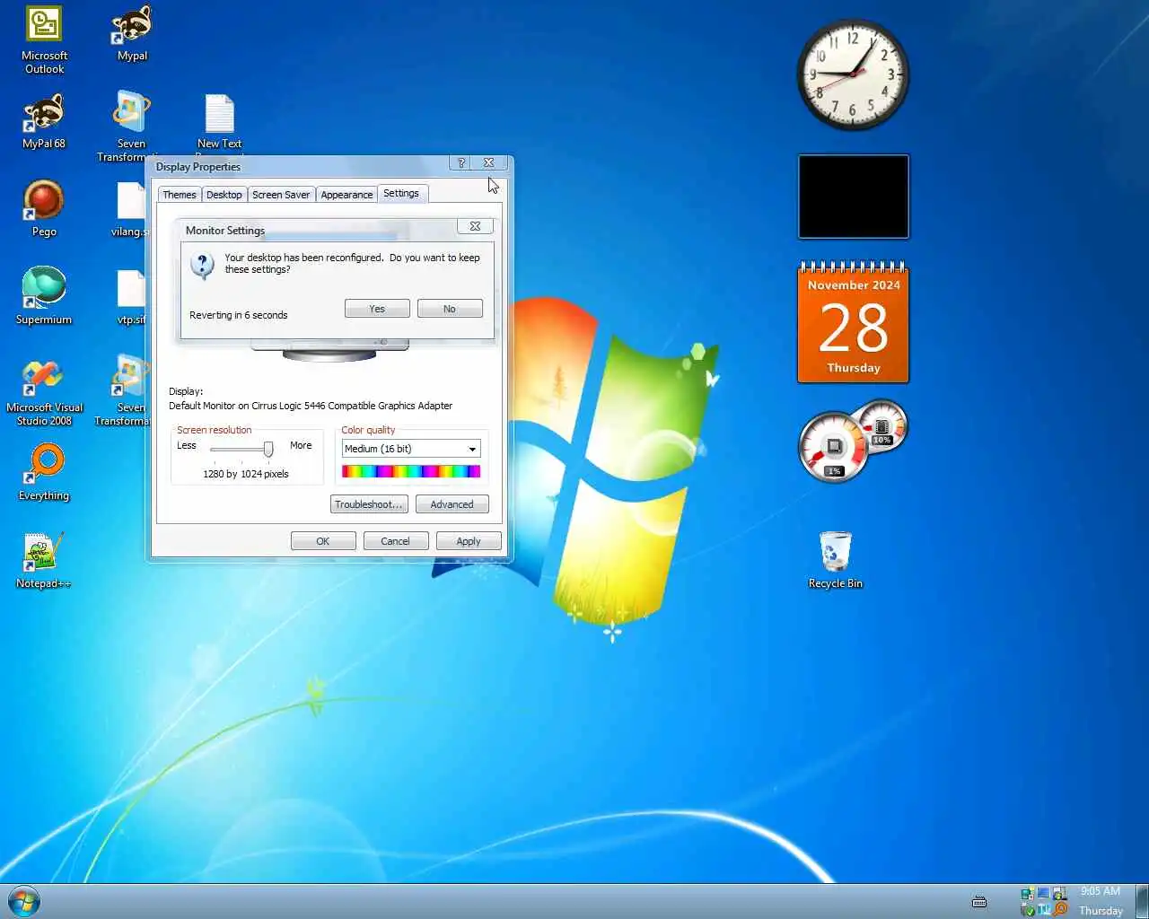Viewport: 1149px width, 919px height.
Task: Open the Color quality dropdown
Action: tap(411, 449)
